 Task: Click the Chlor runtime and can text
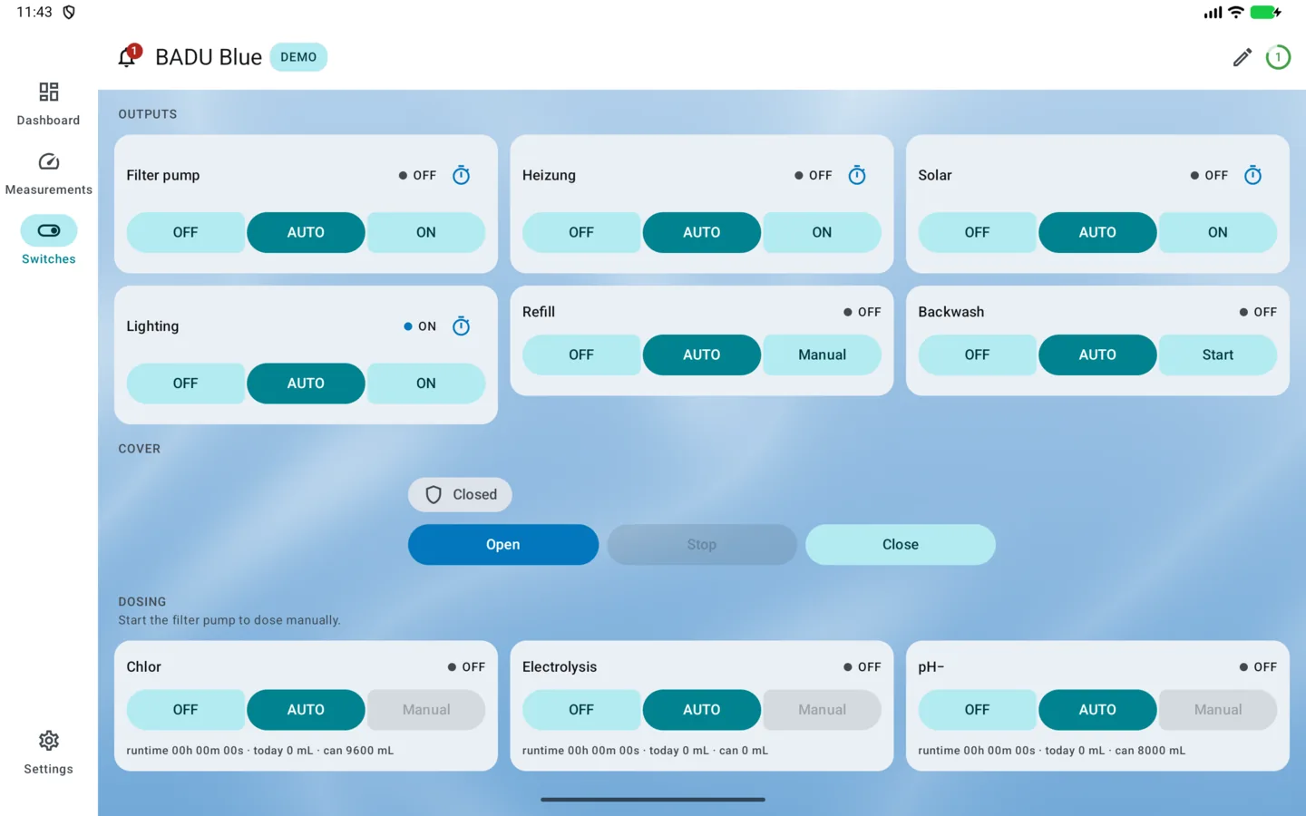260,751
